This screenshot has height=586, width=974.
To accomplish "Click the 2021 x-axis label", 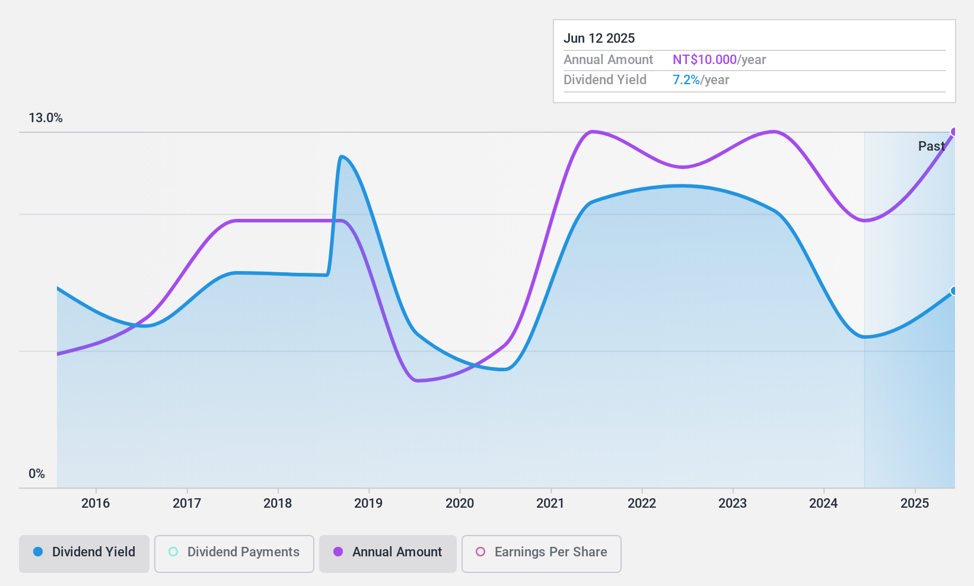I will pyautogui.click(x=550, y=504).
